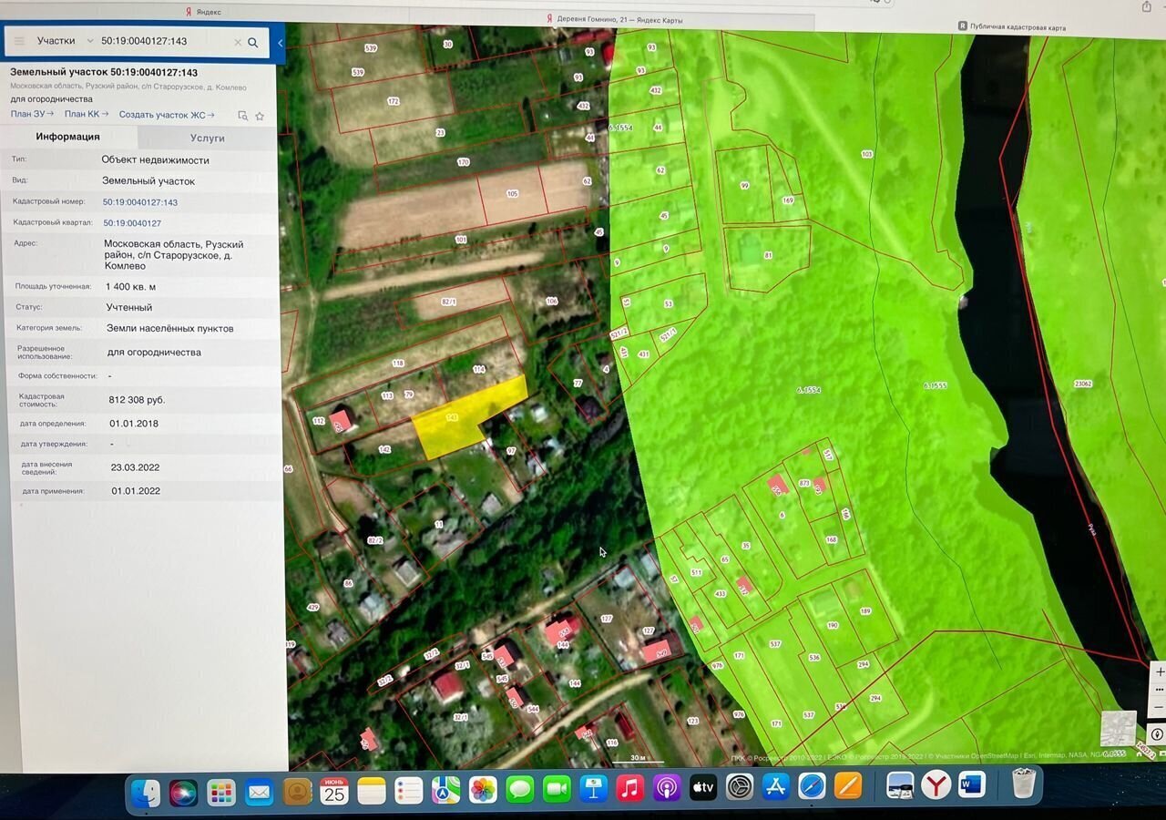Open the three-dots map option between zoom buttons
The image size is (1166, 820).
pos(1159,689)
